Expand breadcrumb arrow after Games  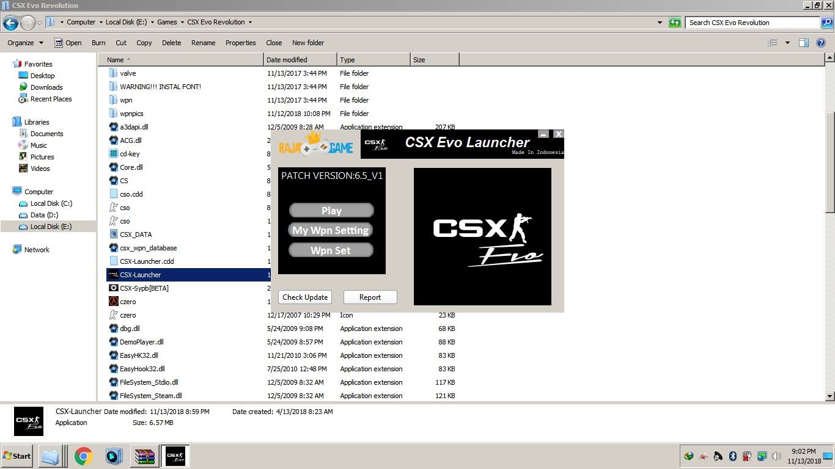[x=182, y=22]
